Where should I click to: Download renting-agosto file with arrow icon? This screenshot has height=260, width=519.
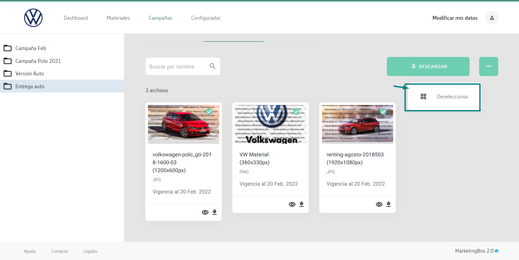389,204
